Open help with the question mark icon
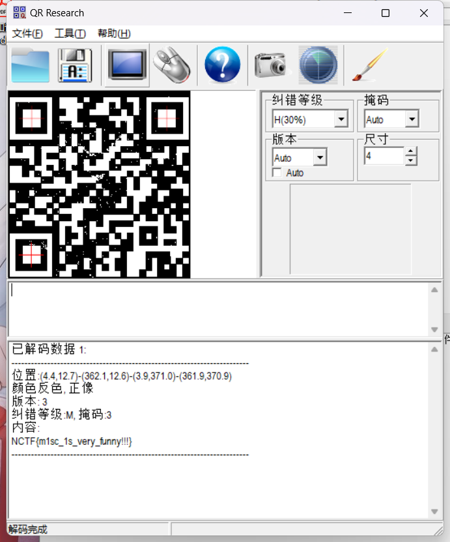This screenshot has height=542, width=450. (222, 65)
